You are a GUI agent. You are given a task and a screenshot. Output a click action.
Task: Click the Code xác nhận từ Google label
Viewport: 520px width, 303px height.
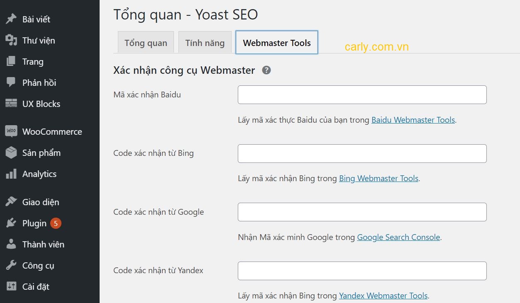159,212
